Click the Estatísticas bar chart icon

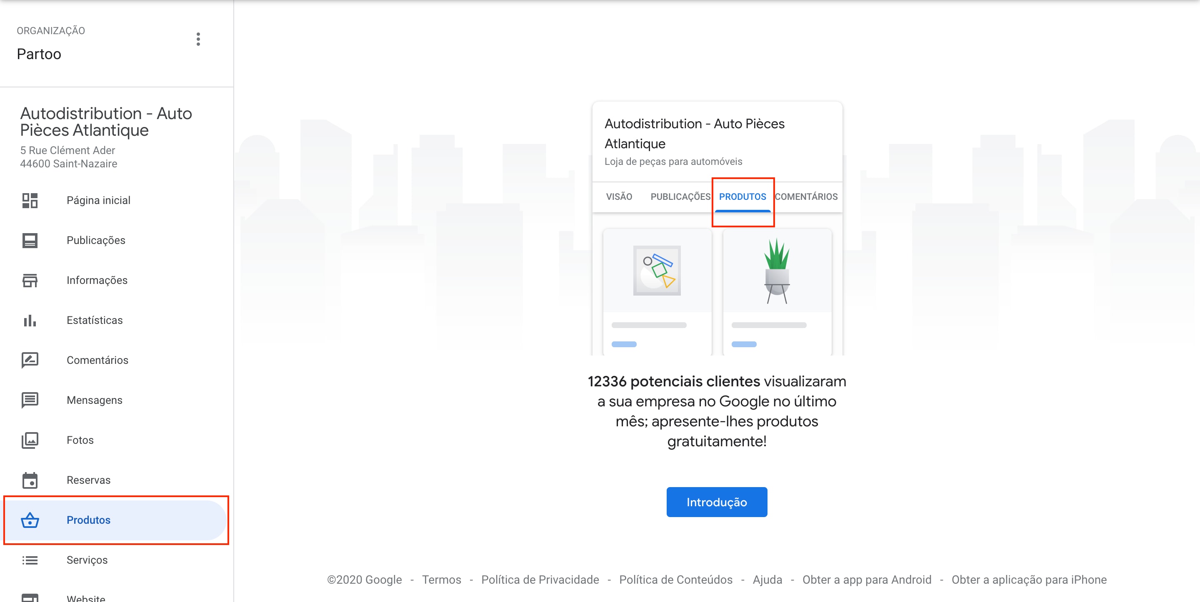click(x=30, y=320)
